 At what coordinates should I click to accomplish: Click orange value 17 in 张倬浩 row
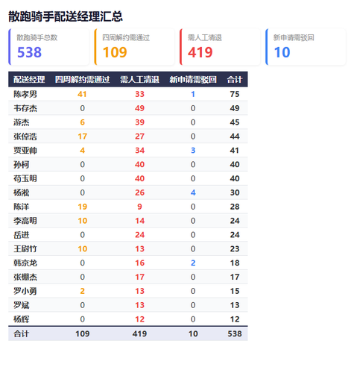(x=83, y=137)
